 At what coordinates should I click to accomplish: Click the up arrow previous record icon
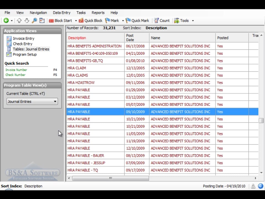click(x=19, y=20)
